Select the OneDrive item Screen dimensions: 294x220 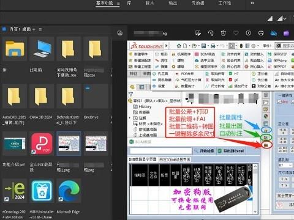pos(96,96)
